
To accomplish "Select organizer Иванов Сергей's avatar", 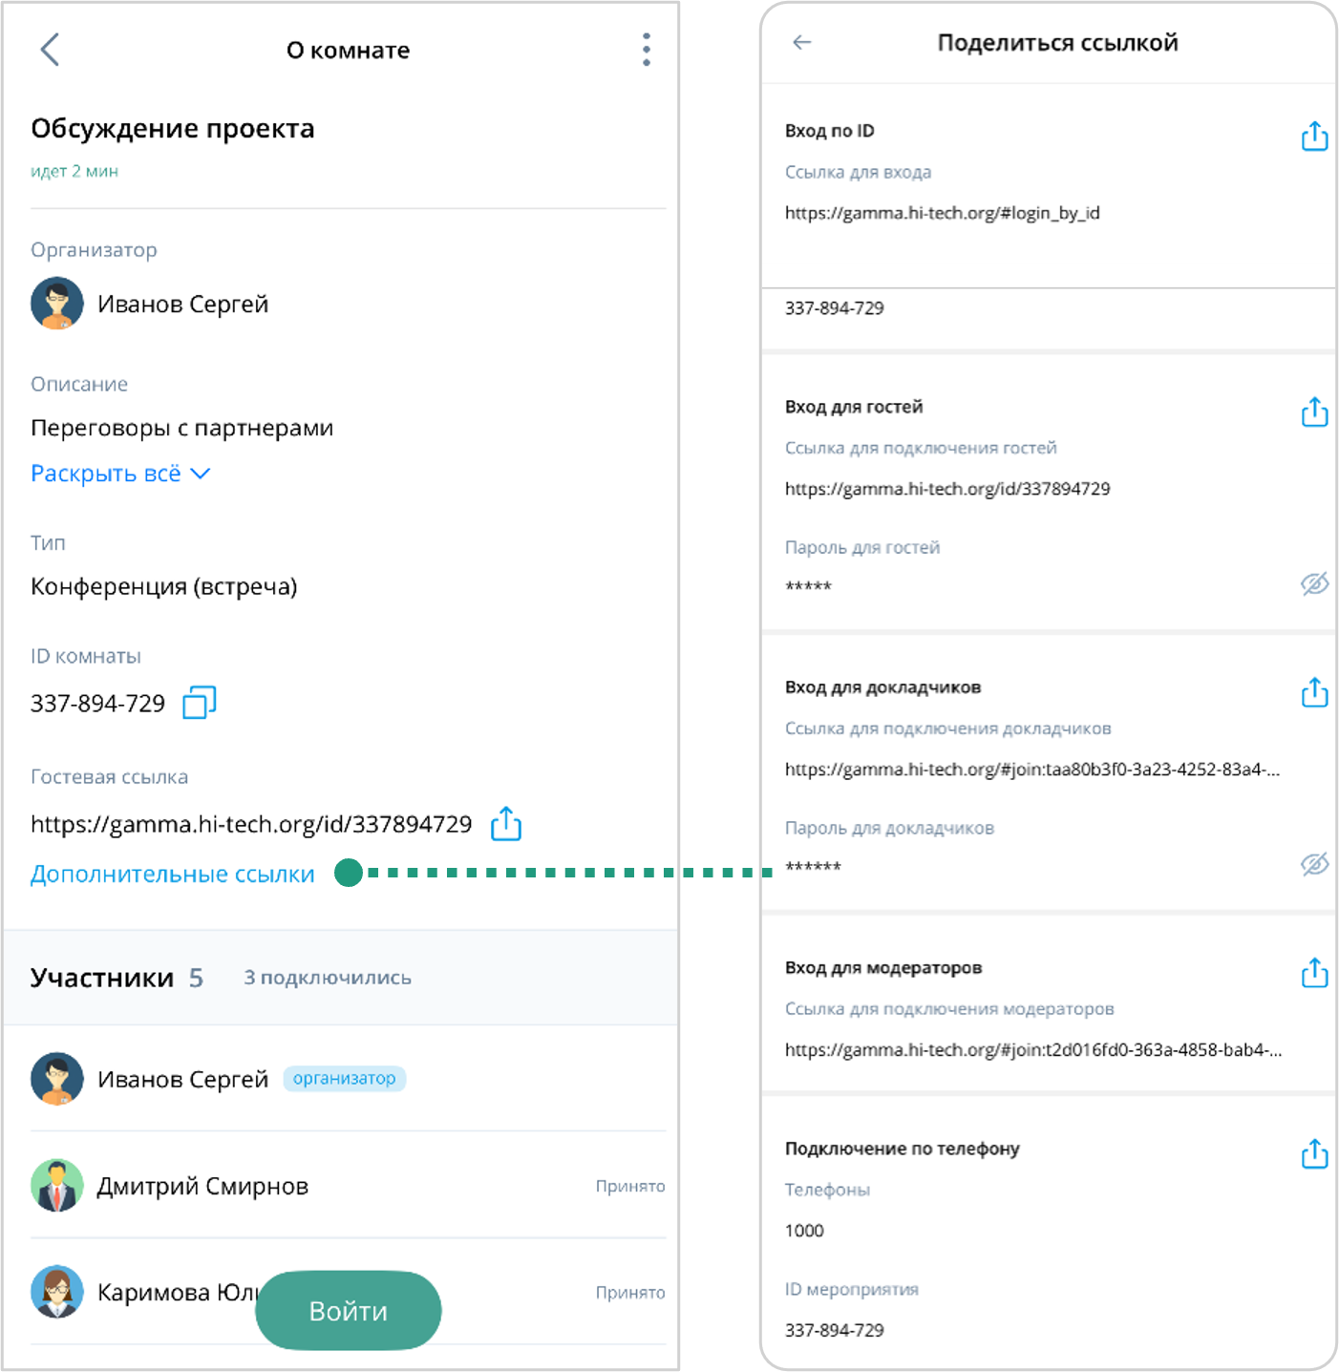I will [x=57, y=304].
